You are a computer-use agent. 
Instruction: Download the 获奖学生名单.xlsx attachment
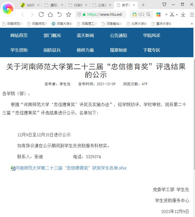pyautogui.click(x=71, y=168)
